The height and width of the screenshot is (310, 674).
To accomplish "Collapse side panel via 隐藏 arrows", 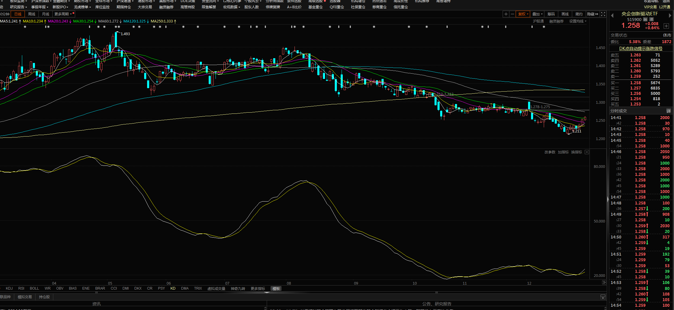I will point(593,14).
